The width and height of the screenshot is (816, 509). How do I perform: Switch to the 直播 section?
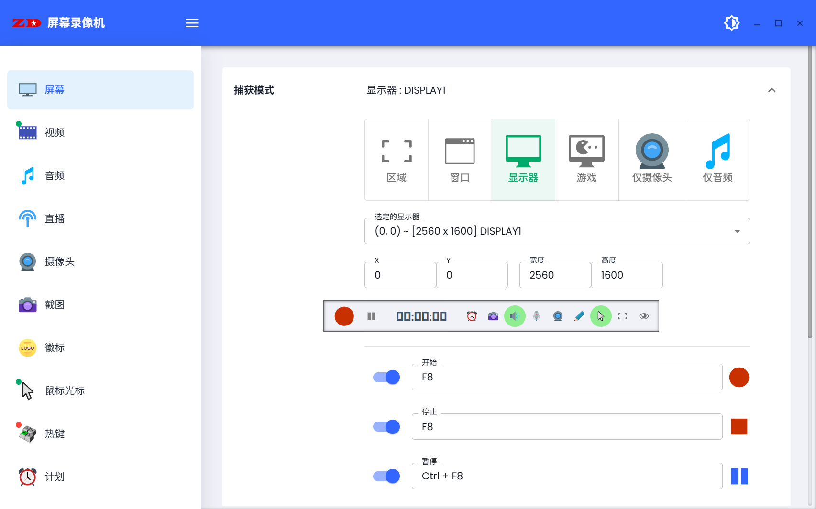coord(54,218)
